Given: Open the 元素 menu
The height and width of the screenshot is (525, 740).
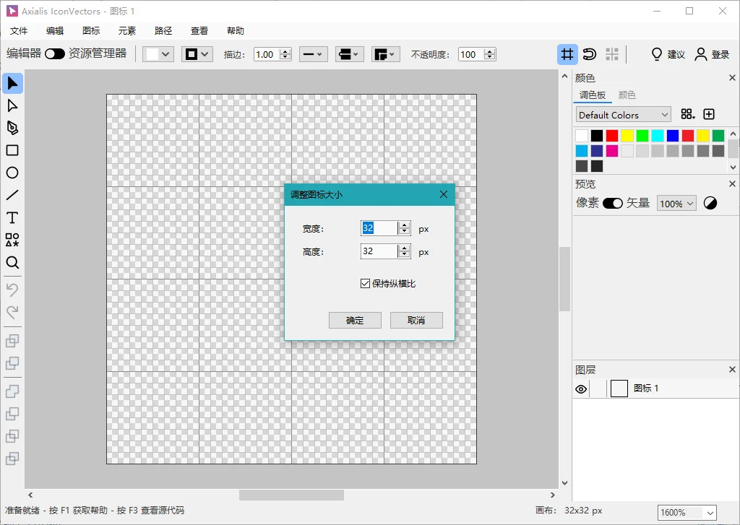Looking at the screenshot, I should pyautogui.click(x=127, y=30).
